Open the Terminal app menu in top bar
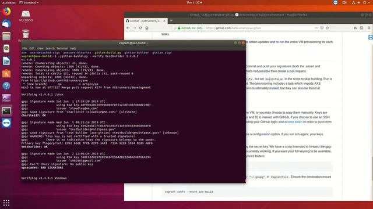The width and height of the screenshot is (373, 209). tap(29, 2)
